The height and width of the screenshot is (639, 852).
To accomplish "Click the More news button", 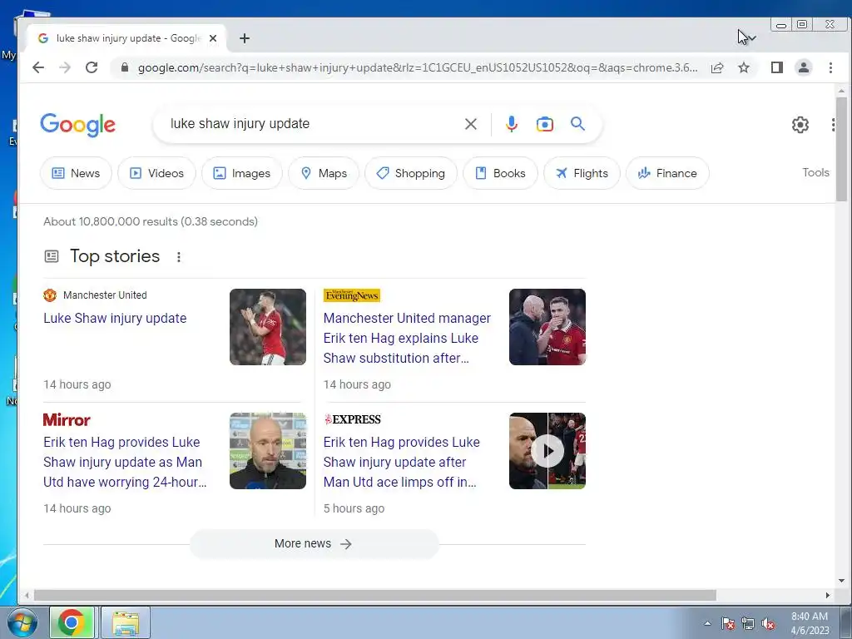I will 314,544.
